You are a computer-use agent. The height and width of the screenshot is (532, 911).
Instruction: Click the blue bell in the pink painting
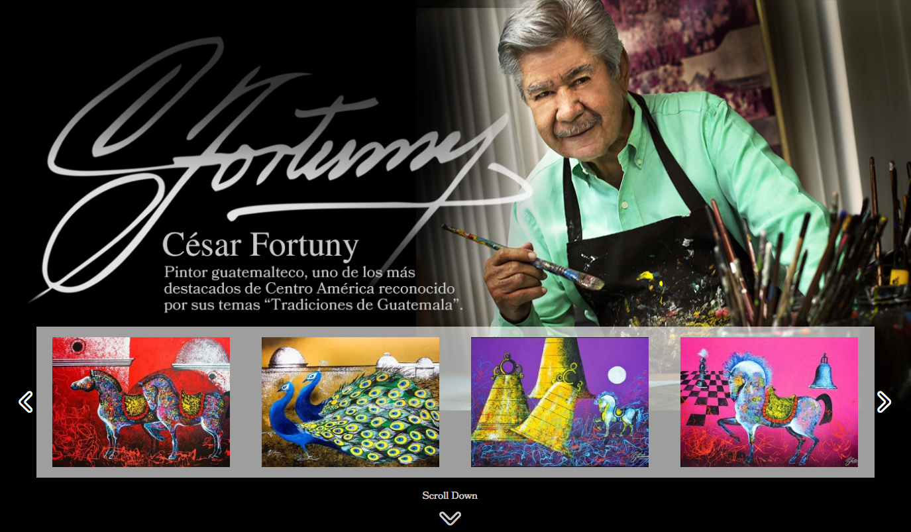point(822,372)
